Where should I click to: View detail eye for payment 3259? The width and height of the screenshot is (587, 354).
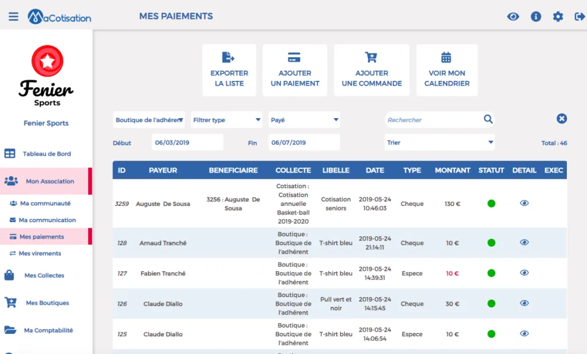(524, 203)
